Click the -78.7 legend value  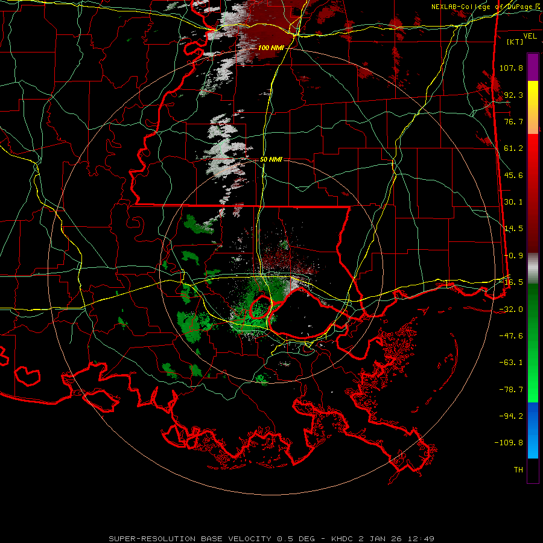pyautogui.click(x=511, y=390)
